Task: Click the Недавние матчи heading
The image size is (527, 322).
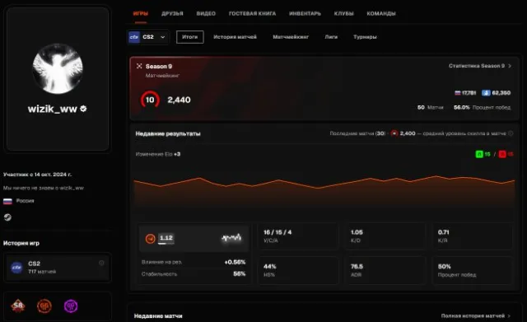Action: [158, 316]
